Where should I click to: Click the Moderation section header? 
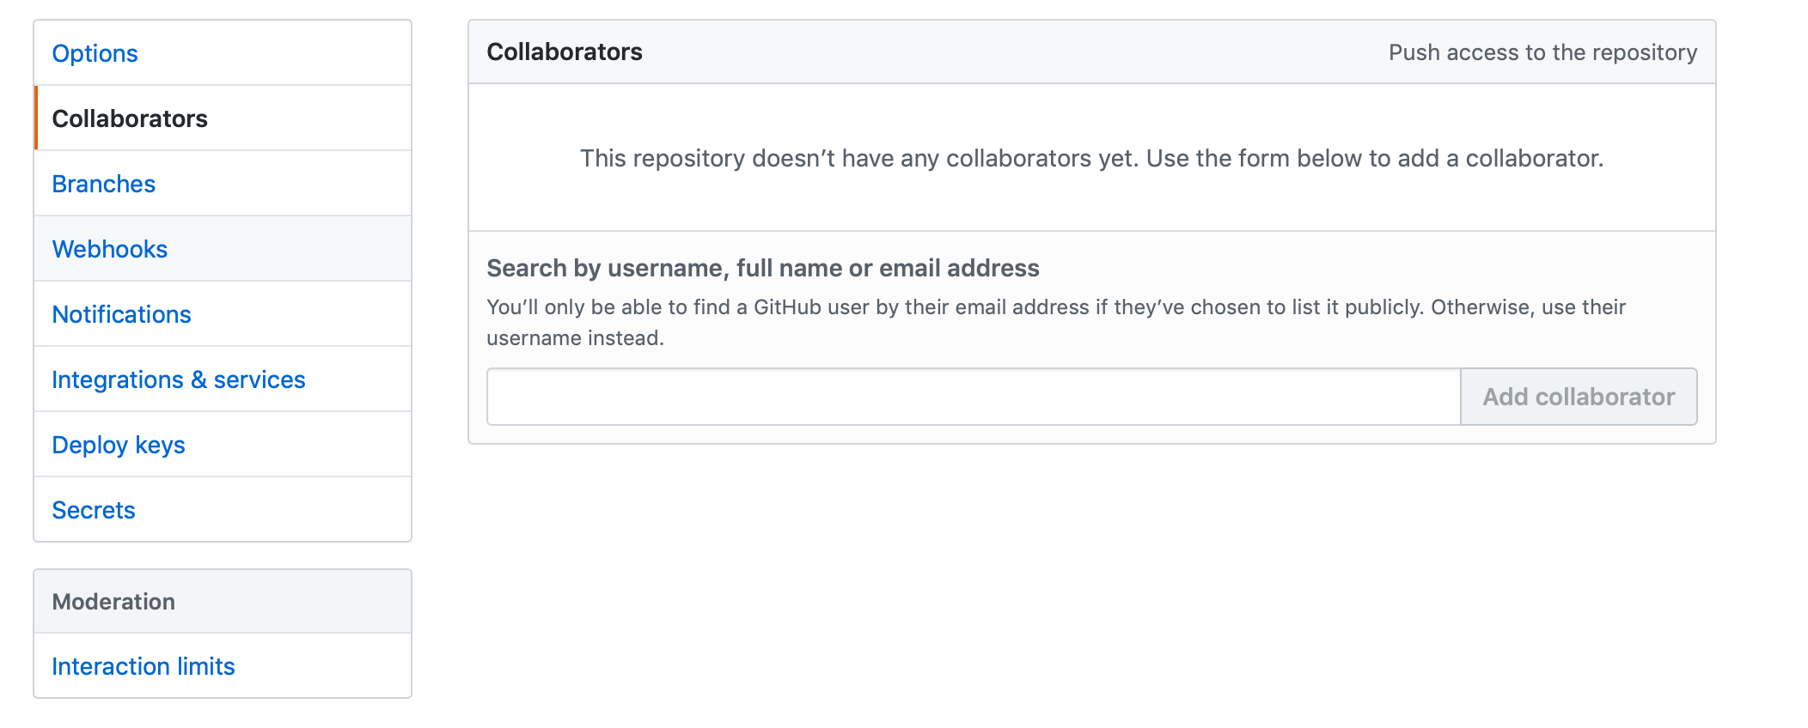[x=223, y=602]
